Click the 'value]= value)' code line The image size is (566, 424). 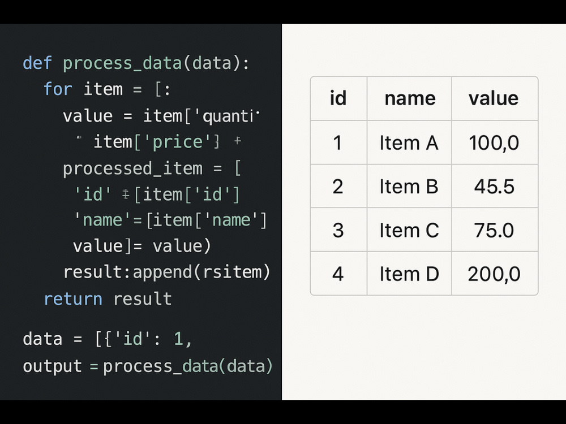coord(142,246)
